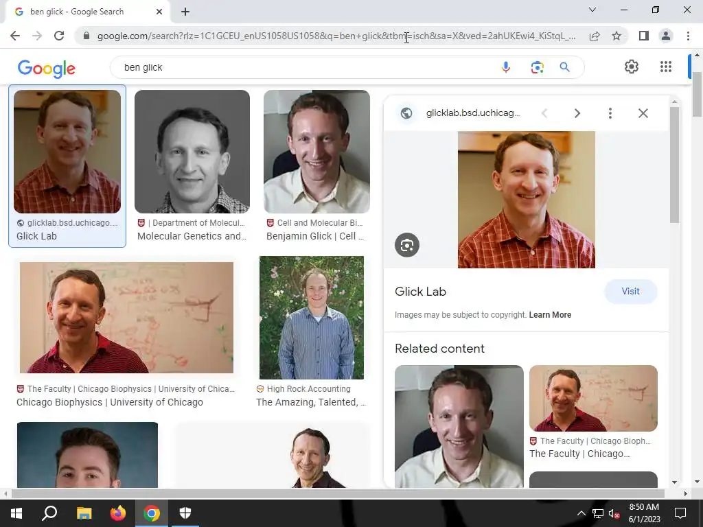Go to the Google logo homepage
Image resolution: width=703 pixels, height=527 pixels.
(x=47, y=68)
